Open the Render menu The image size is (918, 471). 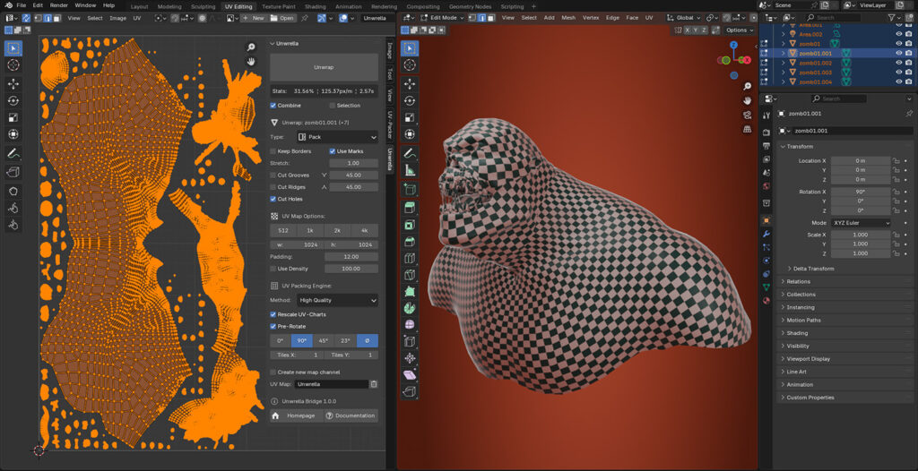(59, 5)
